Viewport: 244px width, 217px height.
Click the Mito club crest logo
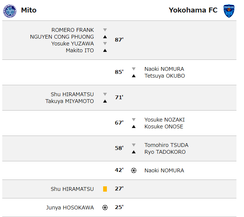point(10,11)
